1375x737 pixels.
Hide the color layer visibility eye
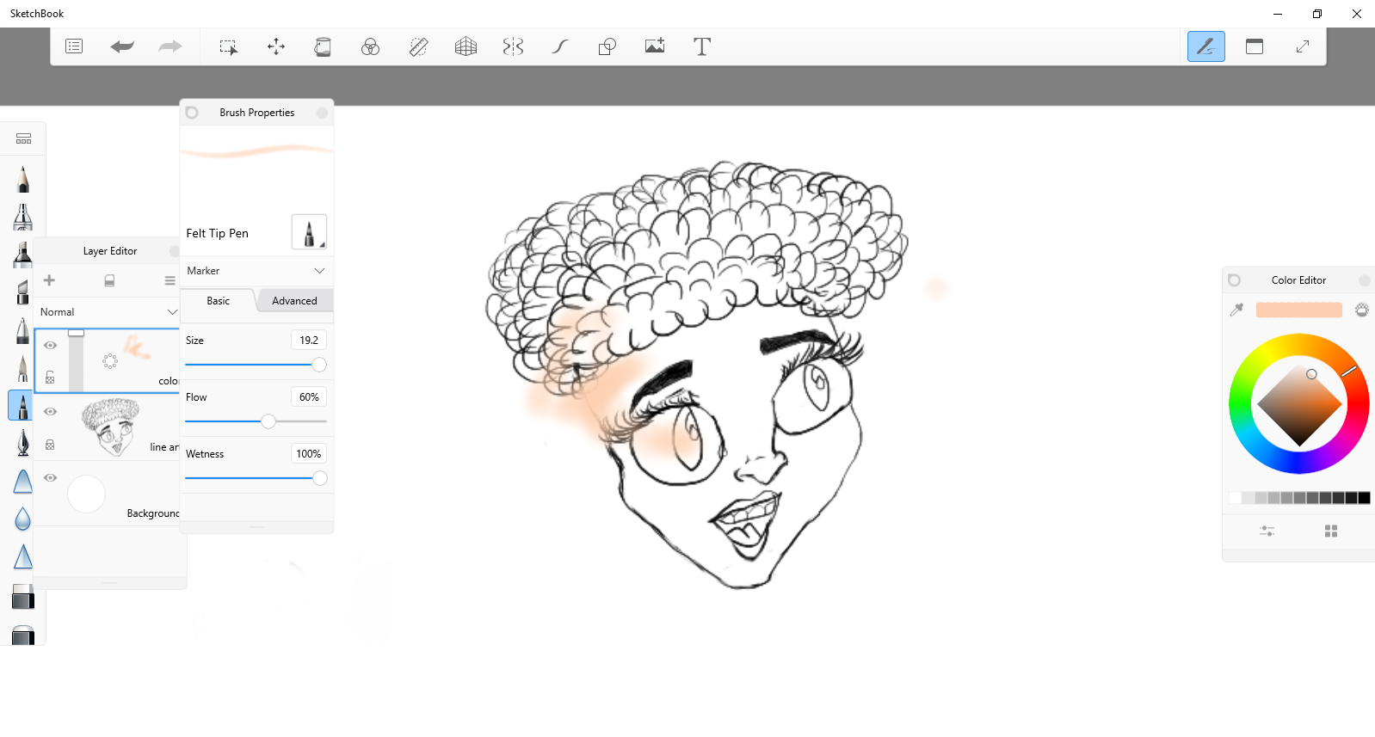pyautogui.click(x=51, y=345)
